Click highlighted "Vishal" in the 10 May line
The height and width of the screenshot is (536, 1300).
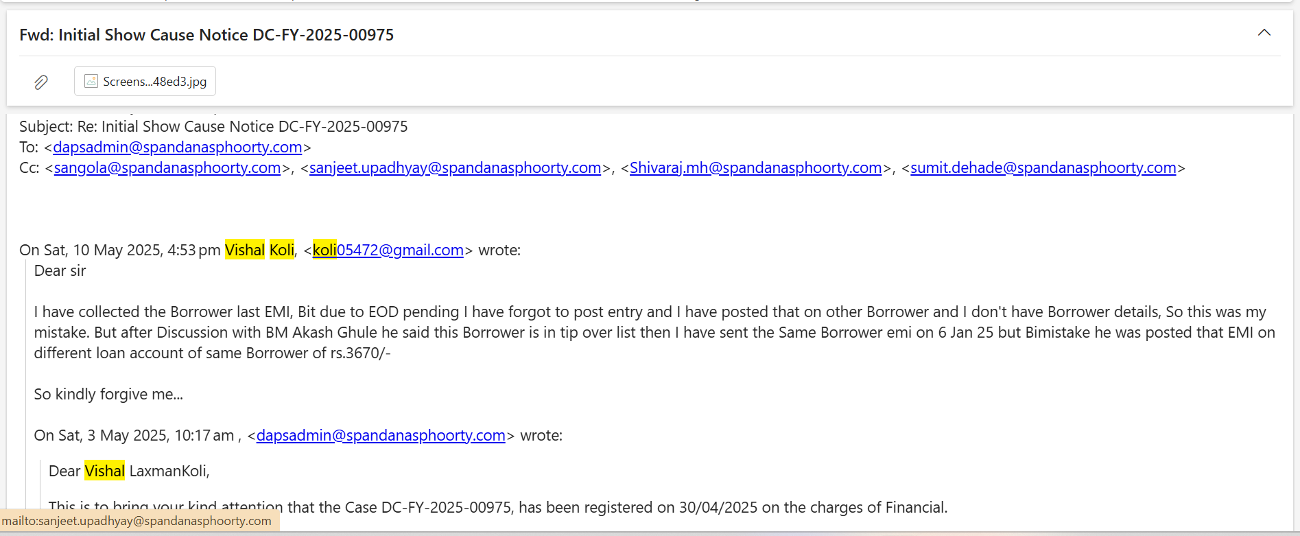(244, 250)
